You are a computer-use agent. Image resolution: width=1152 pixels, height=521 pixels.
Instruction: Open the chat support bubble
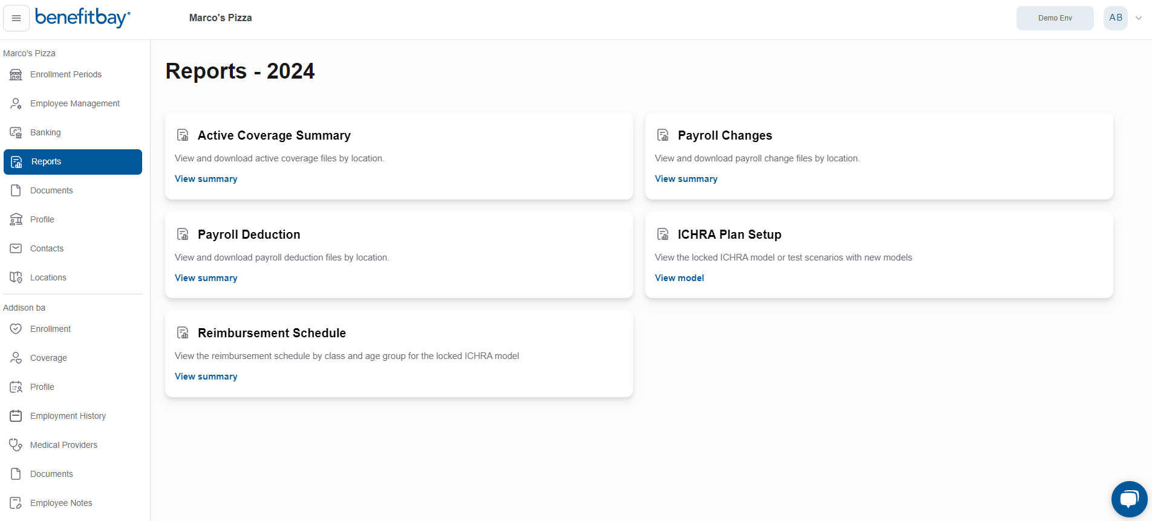pyautogui.click(x=1129, y=499)
